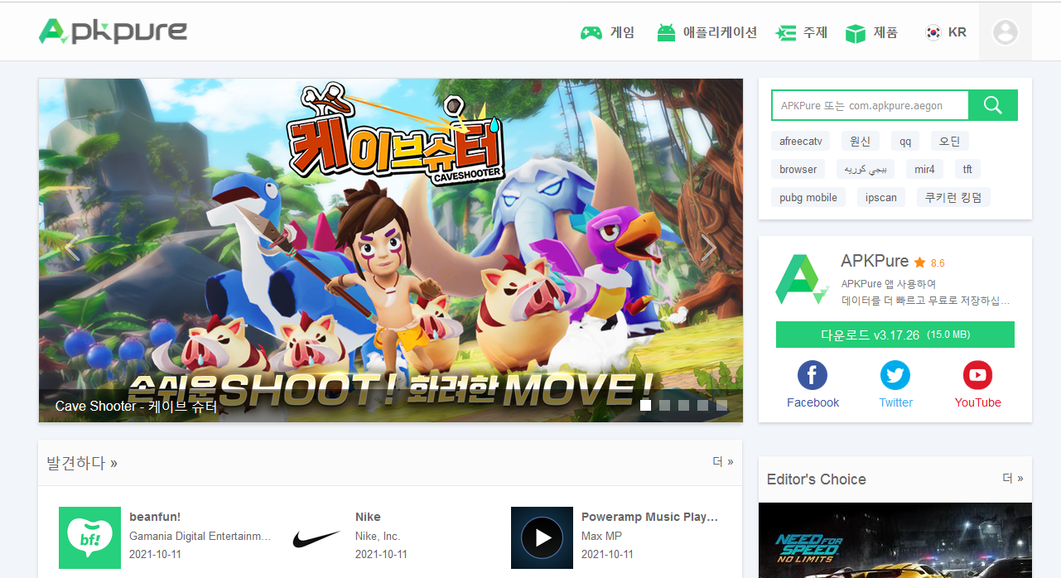Select the mir4 search tag
Viewport: 1061px width, 578px height.
pos(924,169)
